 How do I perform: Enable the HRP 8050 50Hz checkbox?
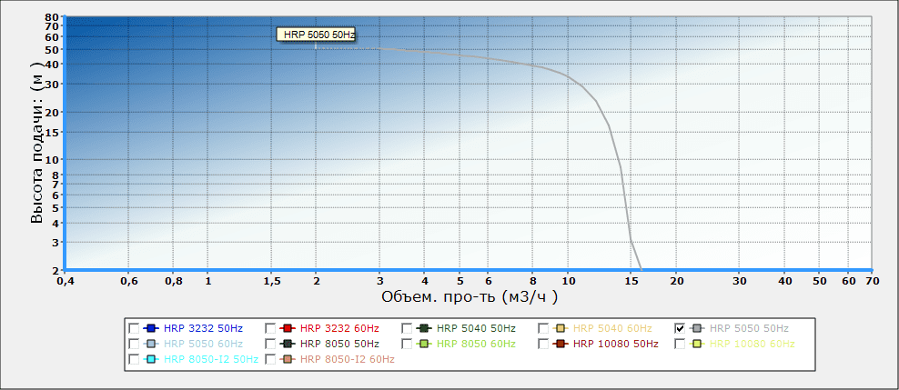(270, 344)
